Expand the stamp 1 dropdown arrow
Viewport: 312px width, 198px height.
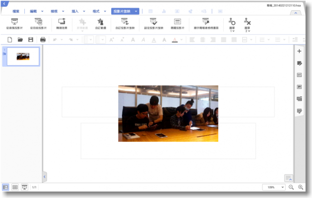(233, 31)
